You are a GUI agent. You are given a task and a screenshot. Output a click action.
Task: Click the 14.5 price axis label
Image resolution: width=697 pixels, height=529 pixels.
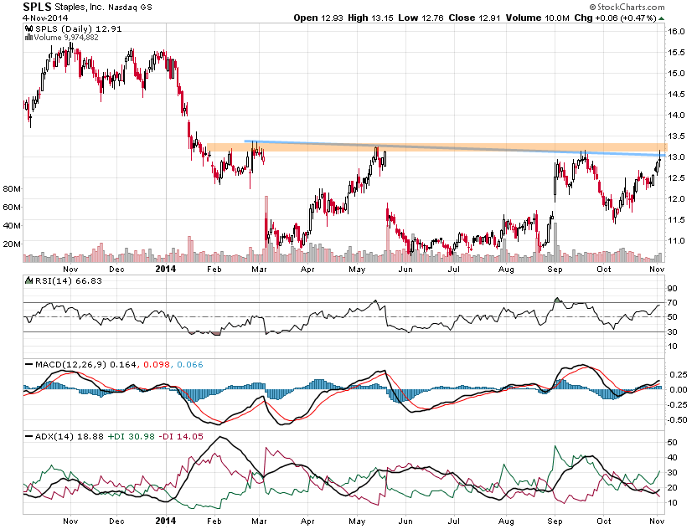click(x=676, y=94)
